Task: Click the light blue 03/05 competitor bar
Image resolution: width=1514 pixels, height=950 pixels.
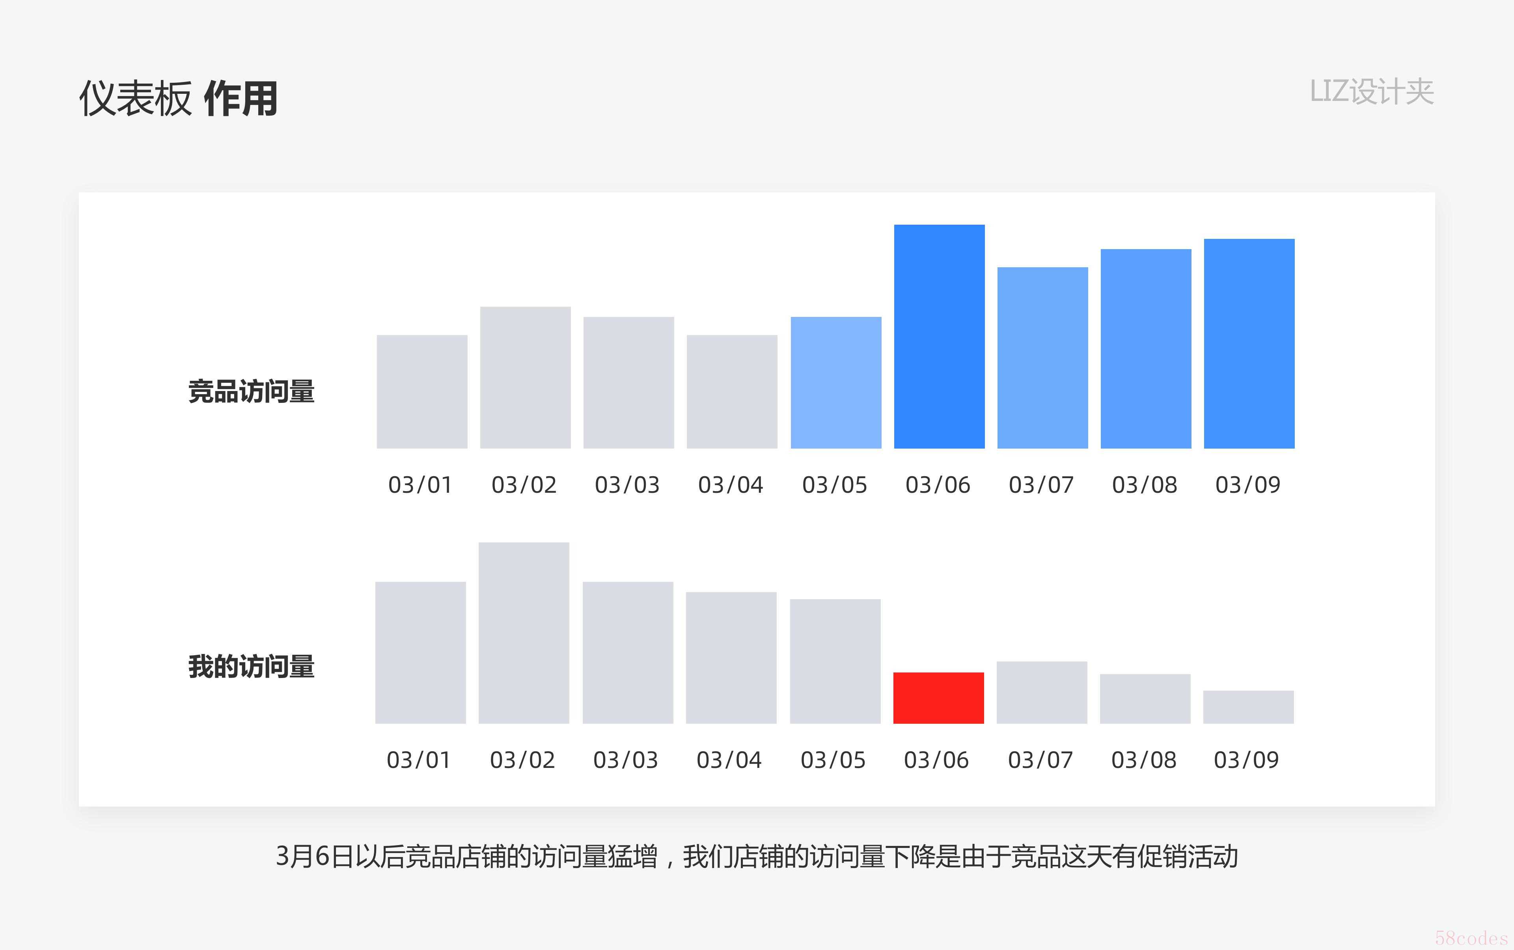Action: (x=835, y=382)
